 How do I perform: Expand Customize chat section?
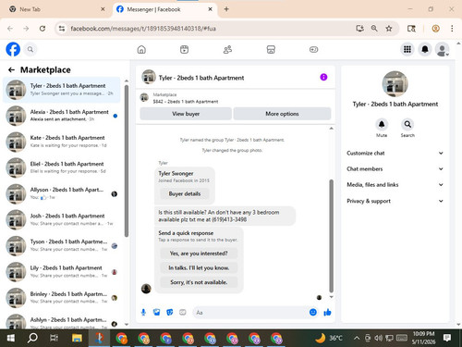tap(395, 153)
